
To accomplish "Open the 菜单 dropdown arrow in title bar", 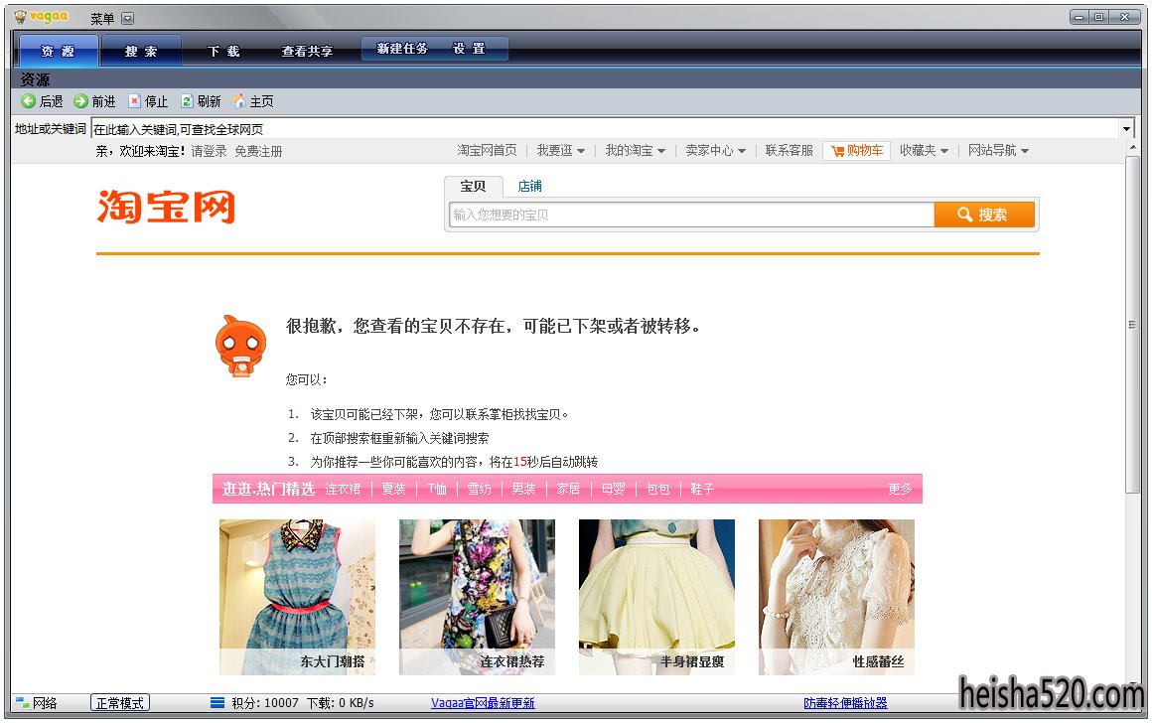I will [128, 18].
